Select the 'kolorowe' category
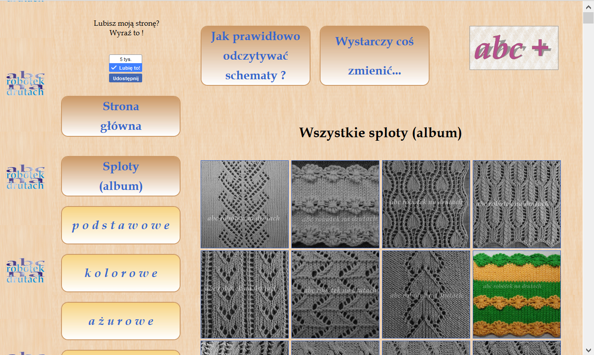Image resolution: width=594 pixels, height=355 pixels. [121, 273]
